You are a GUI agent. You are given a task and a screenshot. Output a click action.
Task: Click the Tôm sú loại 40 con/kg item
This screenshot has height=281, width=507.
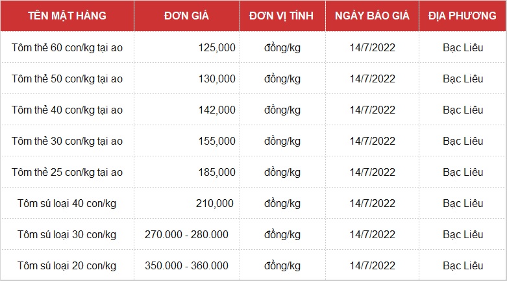point(67,203)
